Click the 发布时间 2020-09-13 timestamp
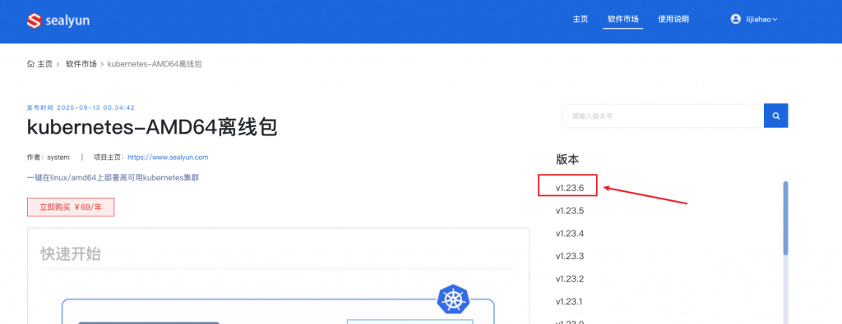Screen dimensions: 842x324 [x=81, y=107]
